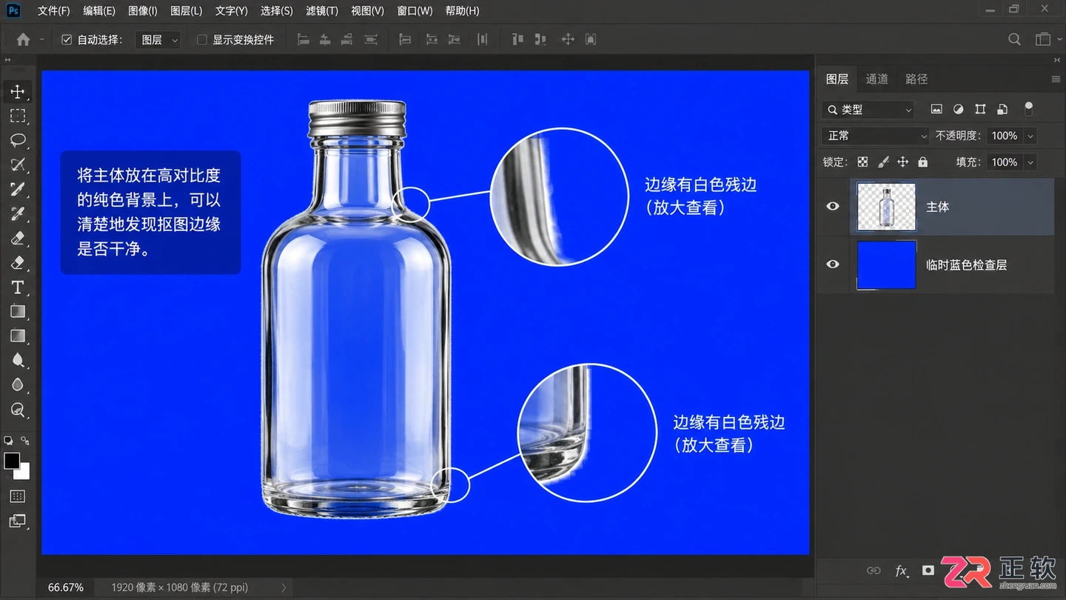Expand the 不透明度 opacity dropdown arrow
The height and width of the screenshot is (600, 1066).
[x=1030, y=136]
